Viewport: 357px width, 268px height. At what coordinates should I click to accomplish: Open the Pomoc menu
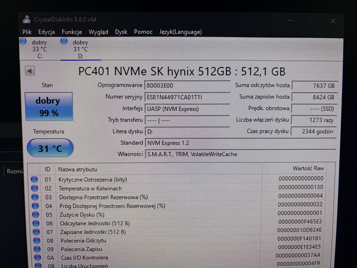click(143, 32)
